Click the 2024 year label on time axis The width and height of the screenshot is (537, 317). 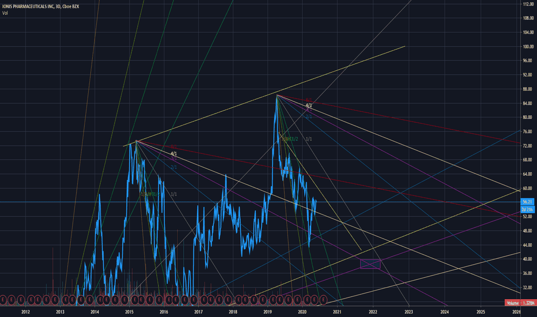tap(445, 312)
